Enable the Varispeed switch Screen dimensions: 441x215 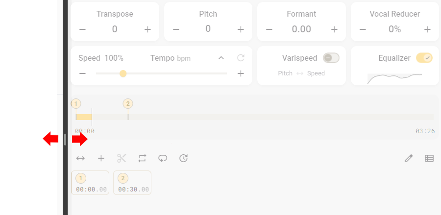point(331,58)
